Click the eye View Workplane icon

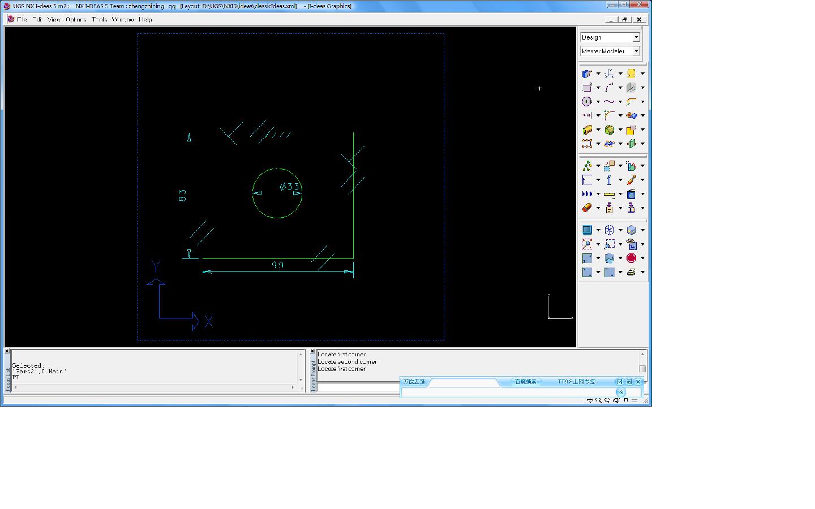point(631,244)
